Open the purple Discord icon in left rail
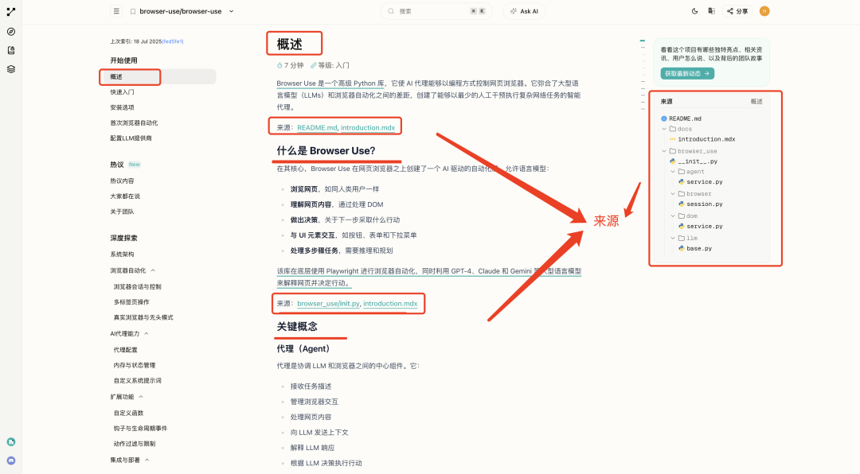860x474 pixels. click(x=11, y=460)
